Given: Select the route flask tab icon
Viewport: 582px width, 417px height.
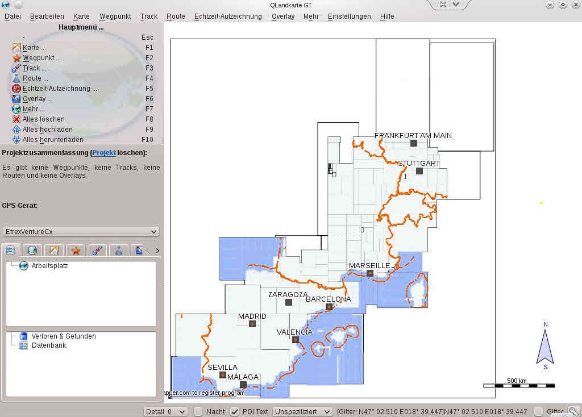Looking at the screenshot, I should click(x=119, y=250).
